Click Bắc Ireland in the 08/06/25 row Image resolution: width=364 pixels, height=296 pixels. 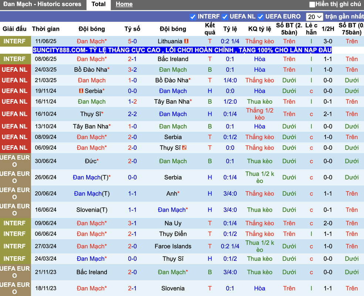click(173, 59)
